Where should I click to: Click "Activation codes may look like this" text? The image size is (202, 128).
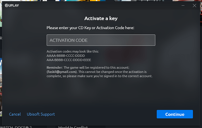point(73,51)
